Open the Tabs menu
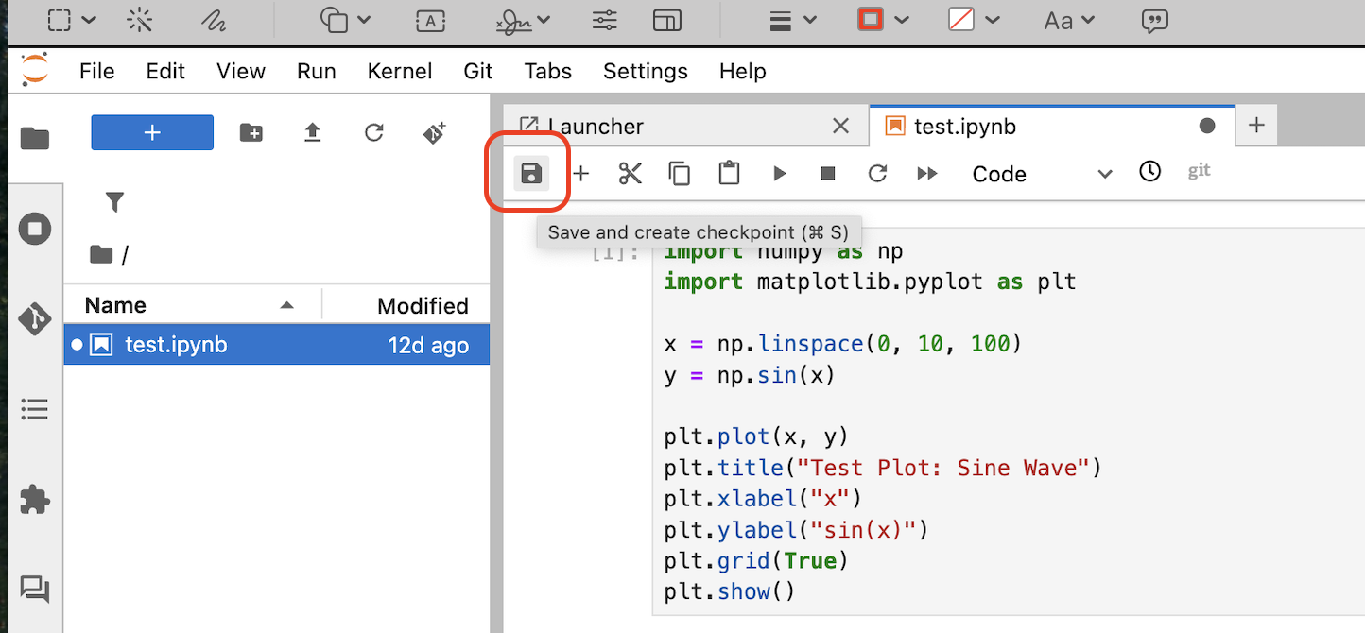Viewport: 1365px width, 633px height. pyautogui.click(x=548, y=71)
